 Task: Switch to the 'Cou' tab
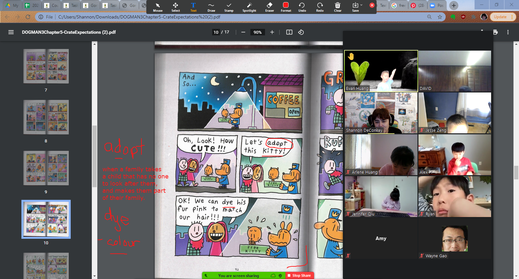coord(51,6)
